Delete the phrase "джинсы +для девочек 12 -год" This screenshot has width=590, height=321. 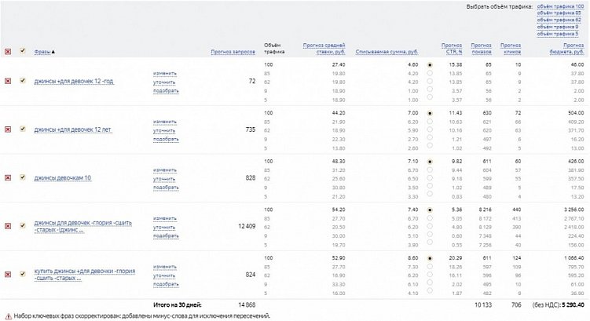tap(8, 81)
